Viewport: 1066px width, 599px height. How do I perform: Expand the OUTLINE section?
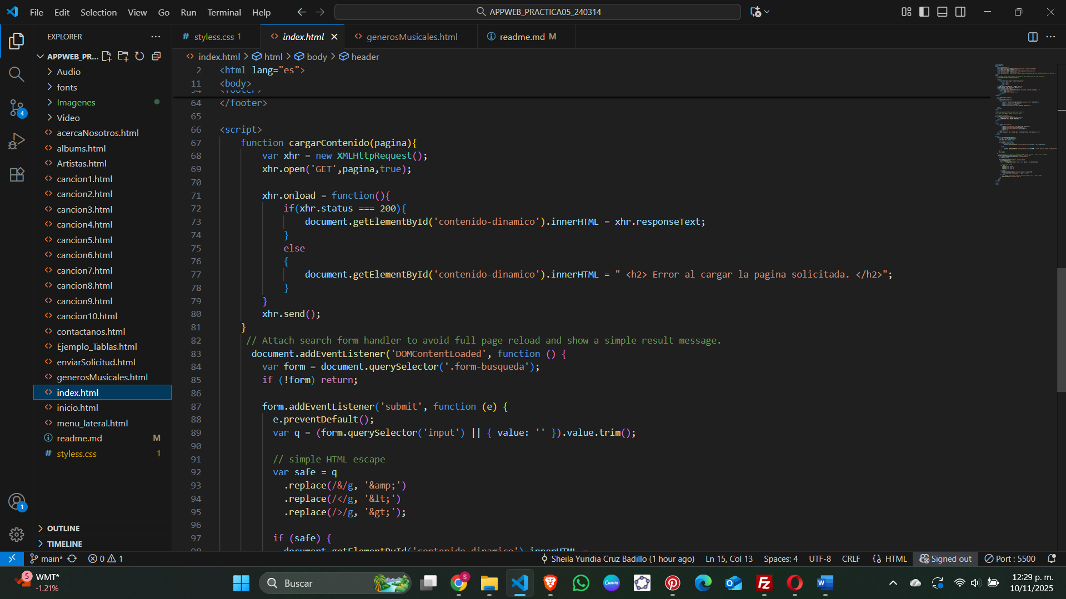[63, 528]
